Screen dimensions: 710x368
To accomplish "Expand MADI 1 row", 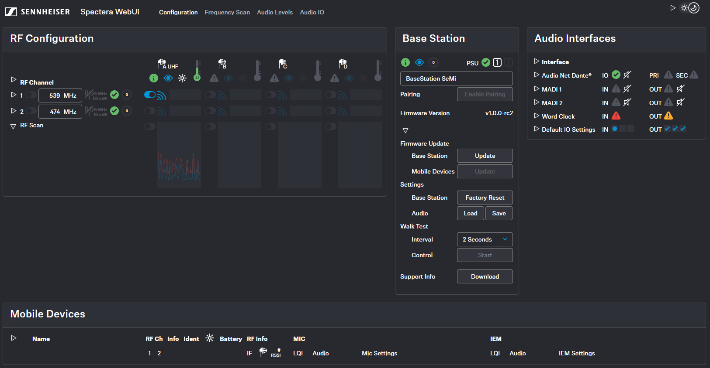I will 537,89.
